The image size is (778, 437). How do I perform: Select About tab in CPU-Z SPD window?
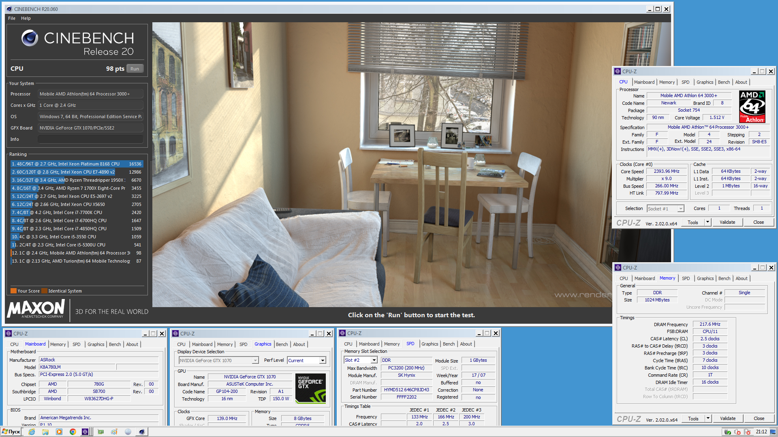coord(466,344)
